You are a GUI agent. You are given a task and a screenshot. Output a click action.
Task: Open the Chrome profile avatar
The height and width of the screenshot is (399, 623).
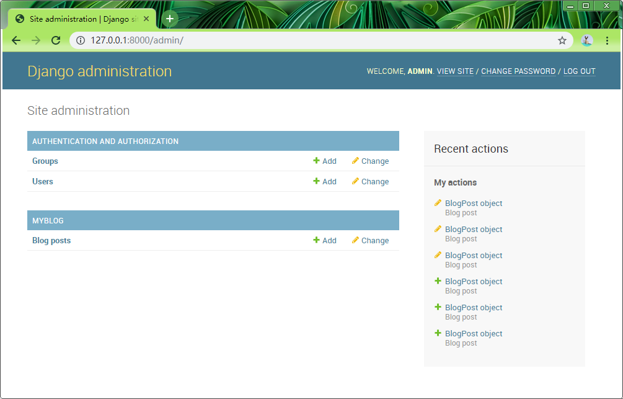(x=587, y=40)
